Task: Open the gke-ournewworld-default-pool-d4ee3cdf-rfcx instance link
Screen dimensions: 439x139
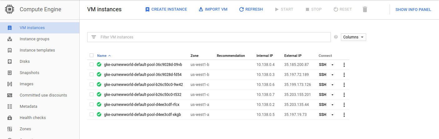Action: coord(142,105)
